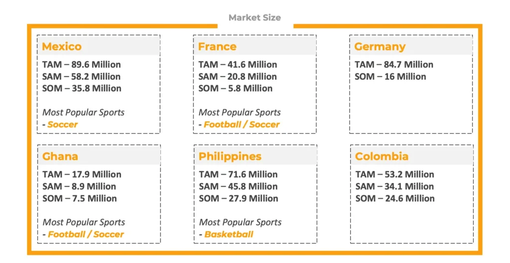Screen dimensions: 510x263
Task: Click the Ghana country heading
Action: pyautogui.click(x=60, y=157)
